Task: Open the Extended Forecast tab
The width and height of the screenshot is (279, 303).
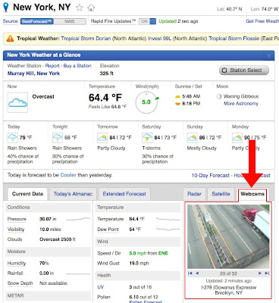Action: 124,194
